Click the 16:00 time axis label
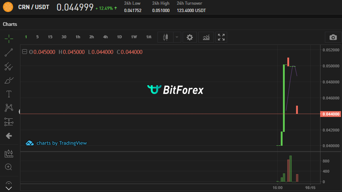Viewport: 342px width, 192px height. click(x=277, y=188)
